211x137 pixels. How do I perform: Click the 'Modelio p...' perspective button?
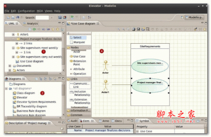[x=194, y=17]
